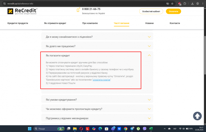Open Opera browser from taskbar

point(81,129)
